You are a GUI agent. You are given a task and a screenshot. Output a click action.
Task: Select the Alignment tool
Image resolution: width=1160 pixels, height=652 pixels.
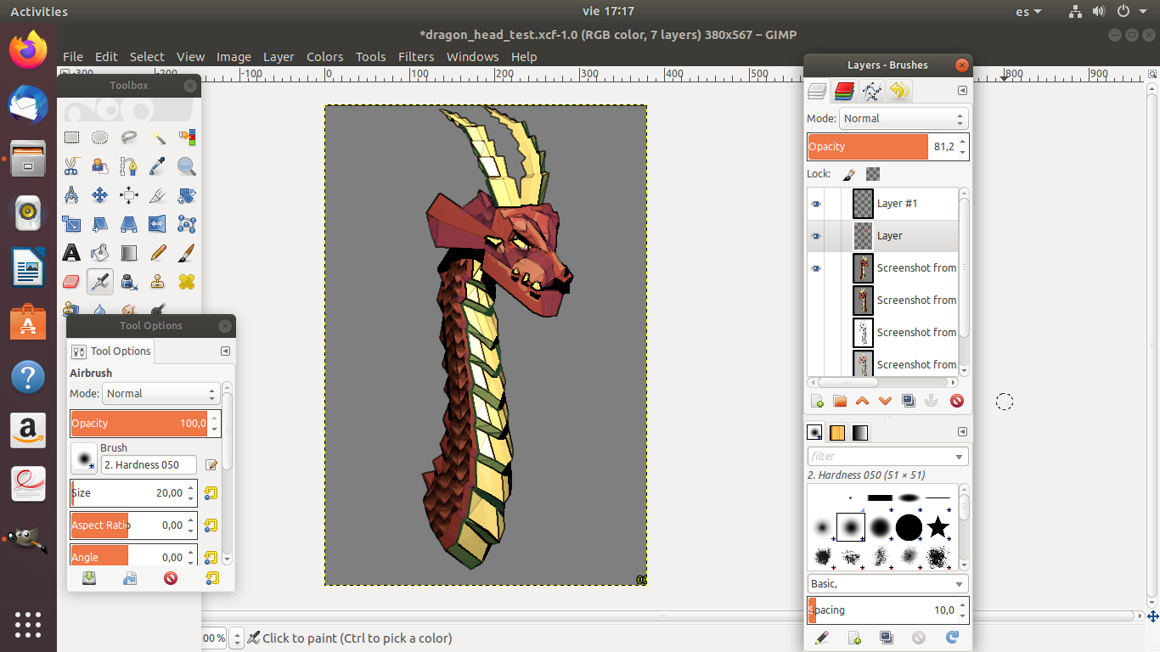click(x=129, y=195)
